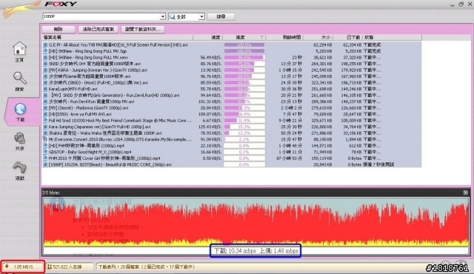Image resolution: width=474 pixels, height=274 pixels.
Task: Click the 下載 10.34 mbps readout in DU Meter
Action: tap(236, 251)
